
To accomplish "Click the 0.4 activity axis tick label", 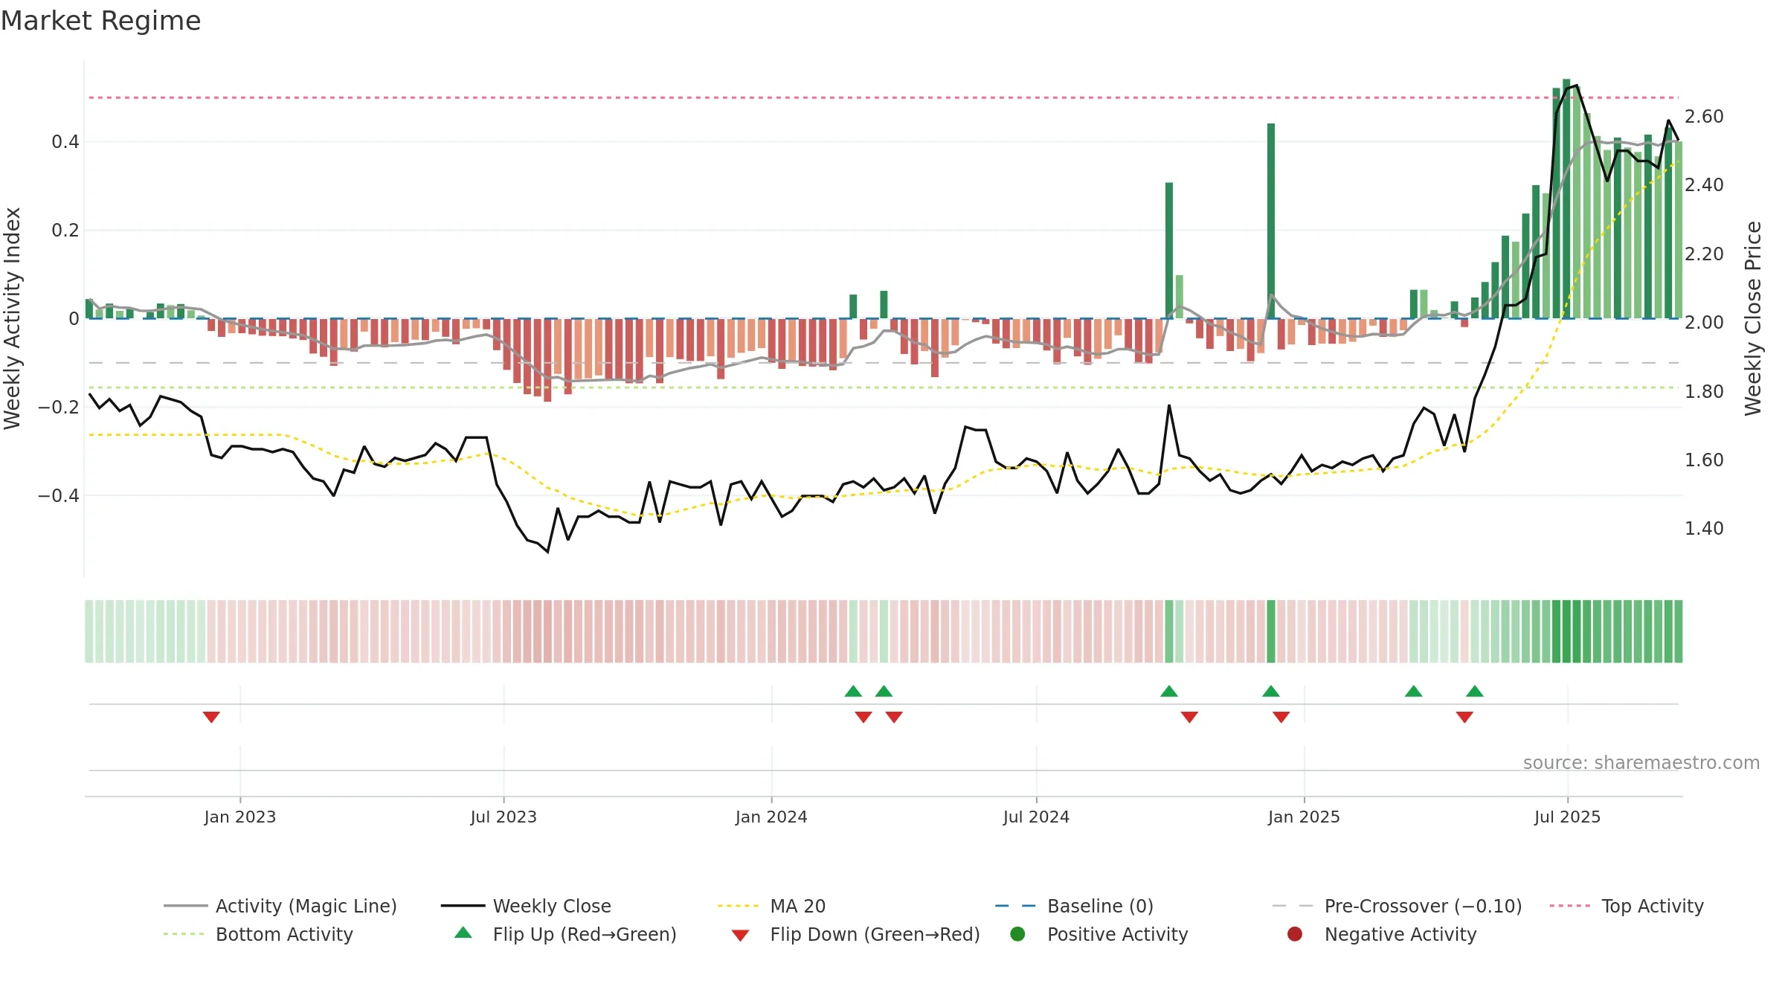I will [65, 141].
